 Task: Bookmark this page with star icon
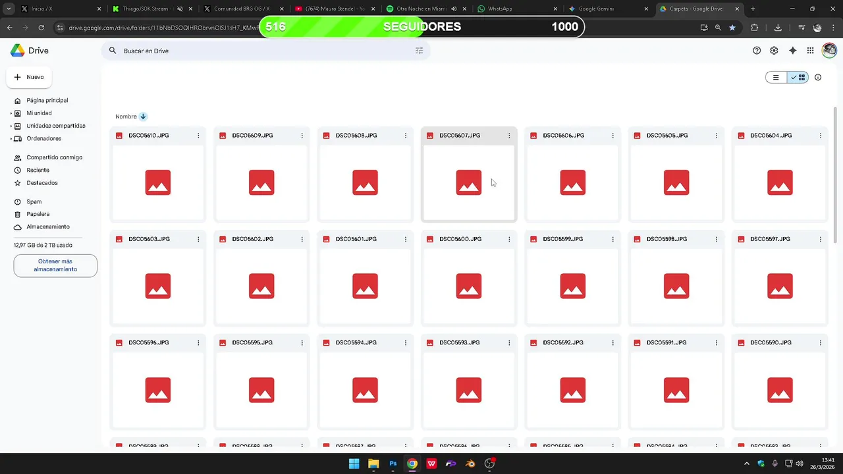[732, 28]
